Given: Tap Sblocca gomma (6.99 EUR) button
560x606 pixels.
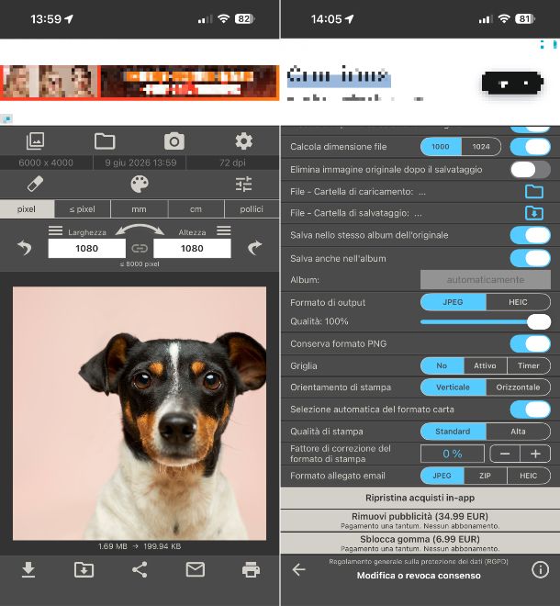Looking at the screenshot, I should (420, 544).
